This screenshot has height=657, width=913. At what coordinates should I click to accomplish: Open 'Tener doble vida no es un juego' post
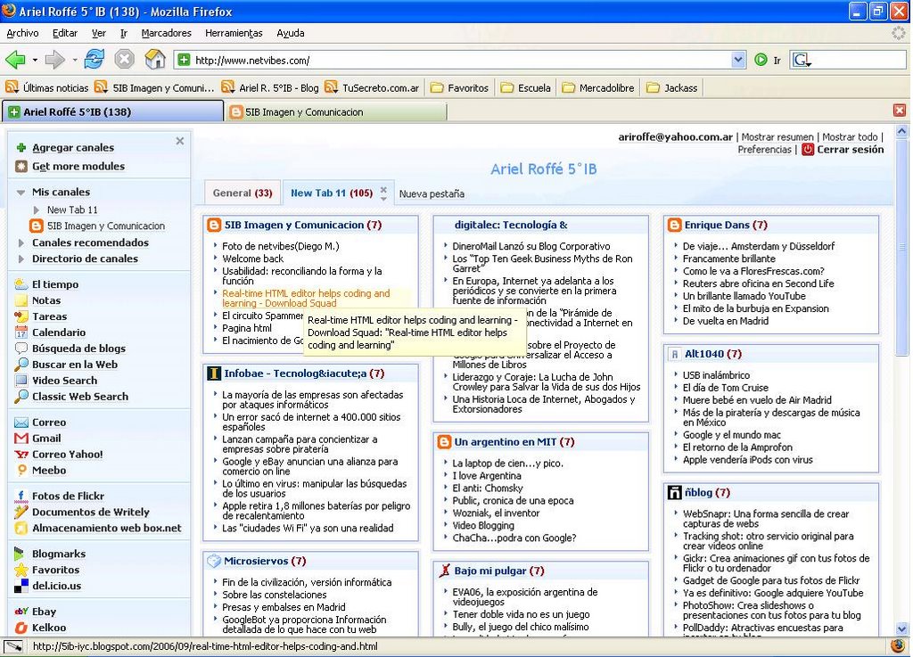click(x=521, y=614)
